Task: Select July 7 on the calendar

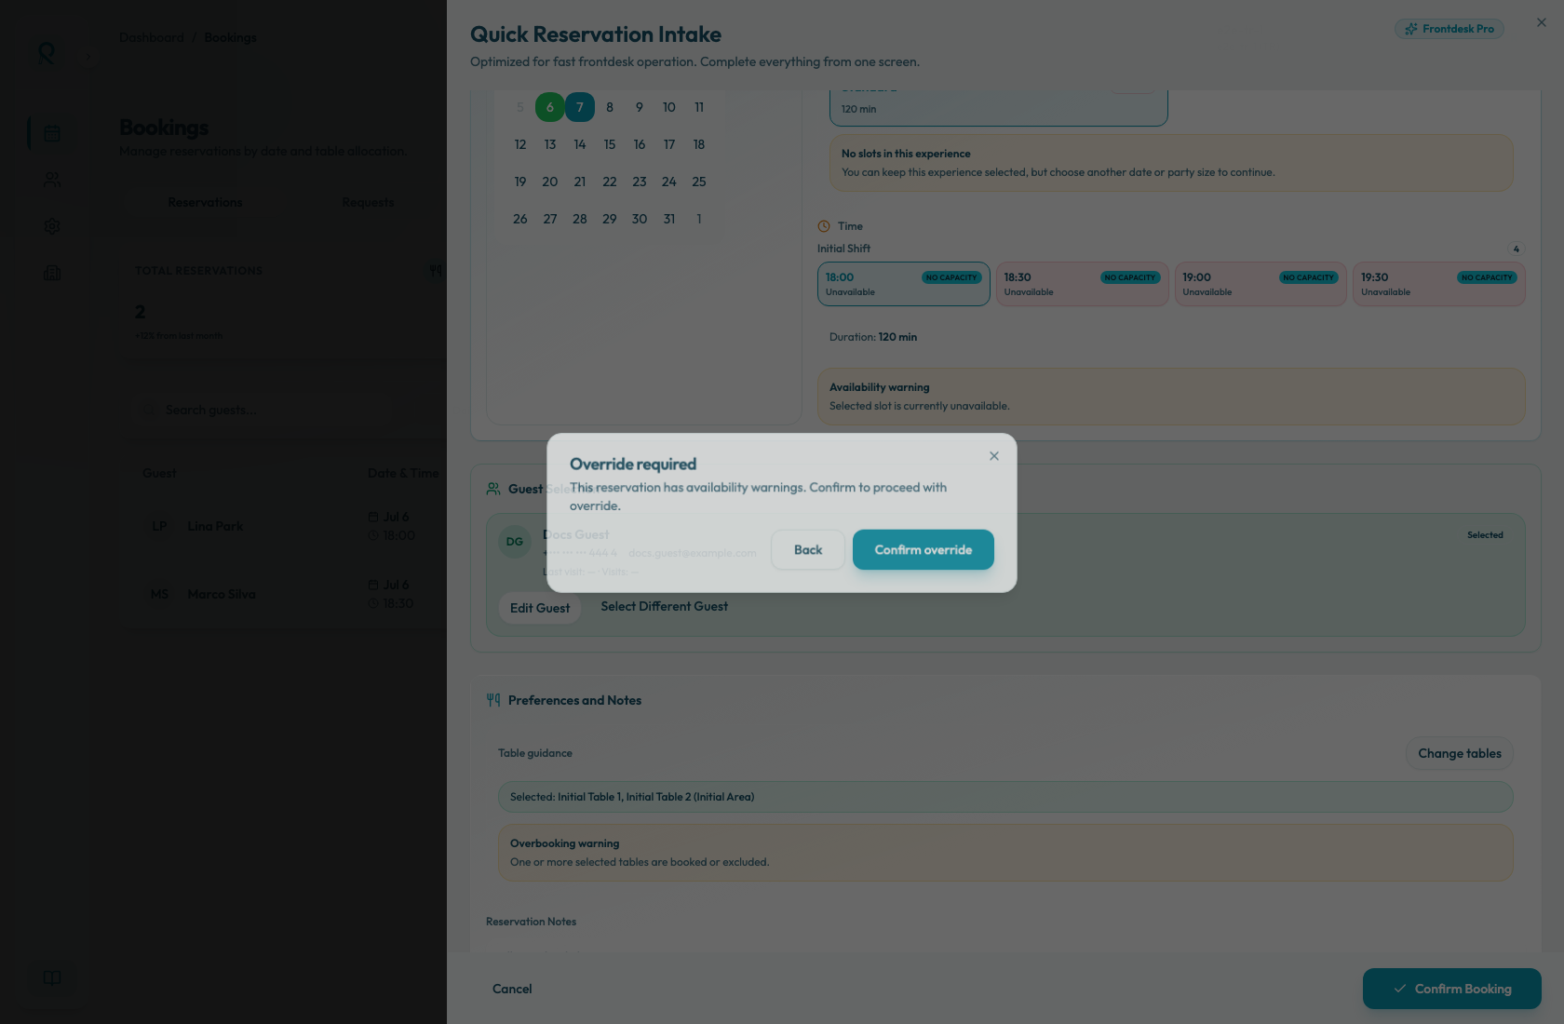Action: [x=580, y=107]
